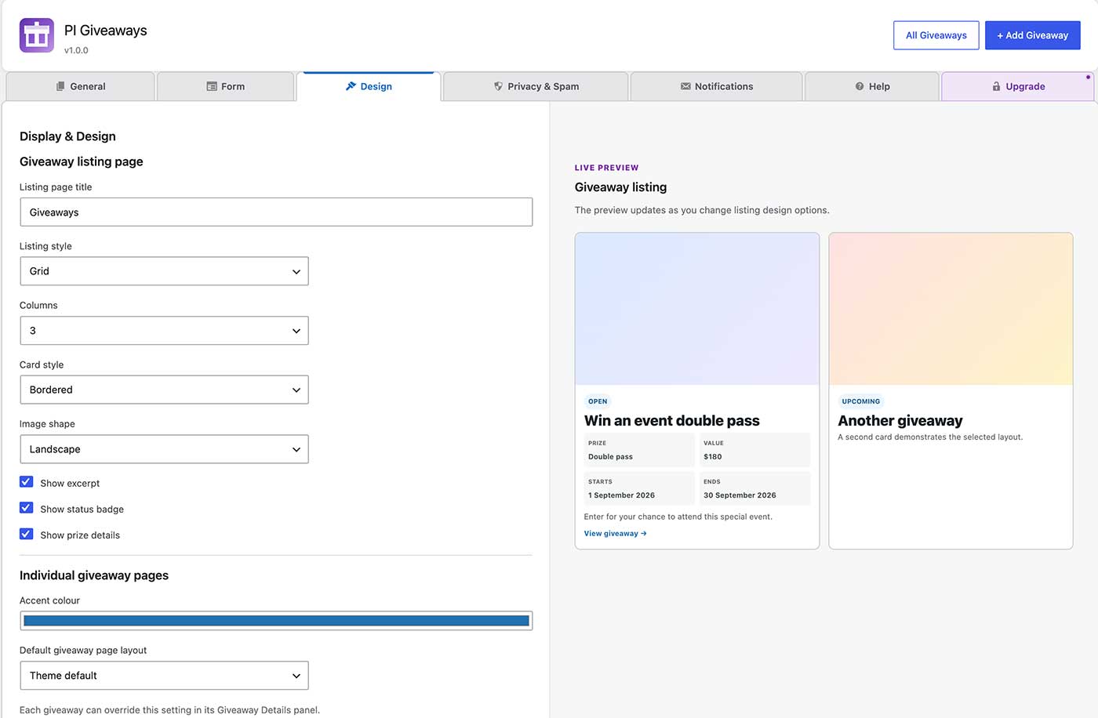Follow the View giveaway link
Screen dimensions: 1098x718
(x=616, y=534)
